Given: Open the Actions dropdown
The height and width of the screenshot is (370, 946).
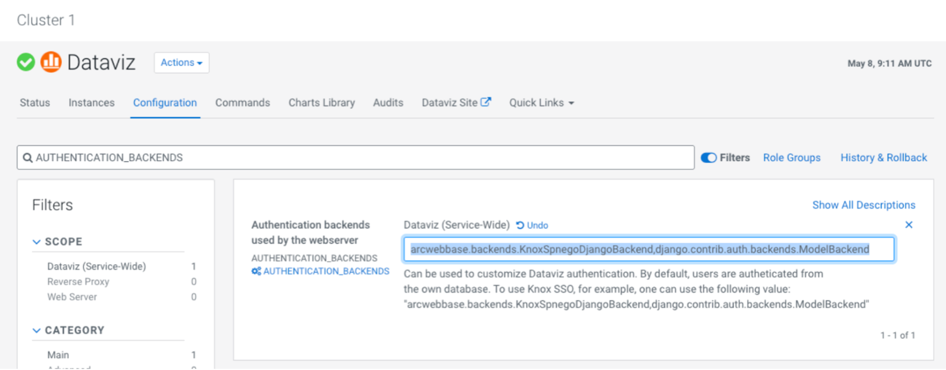Looking at the screenshot, I should click(182, 63).
